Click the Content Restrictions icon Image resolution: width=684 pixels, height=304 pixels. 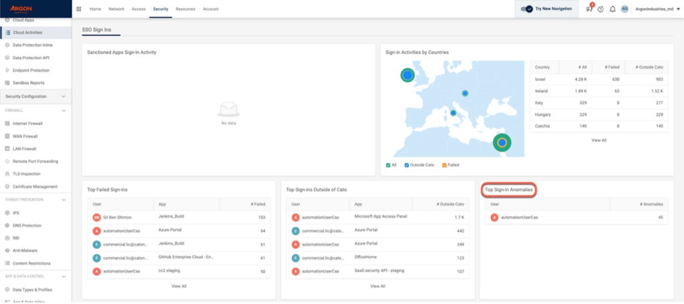pos(8,263)
